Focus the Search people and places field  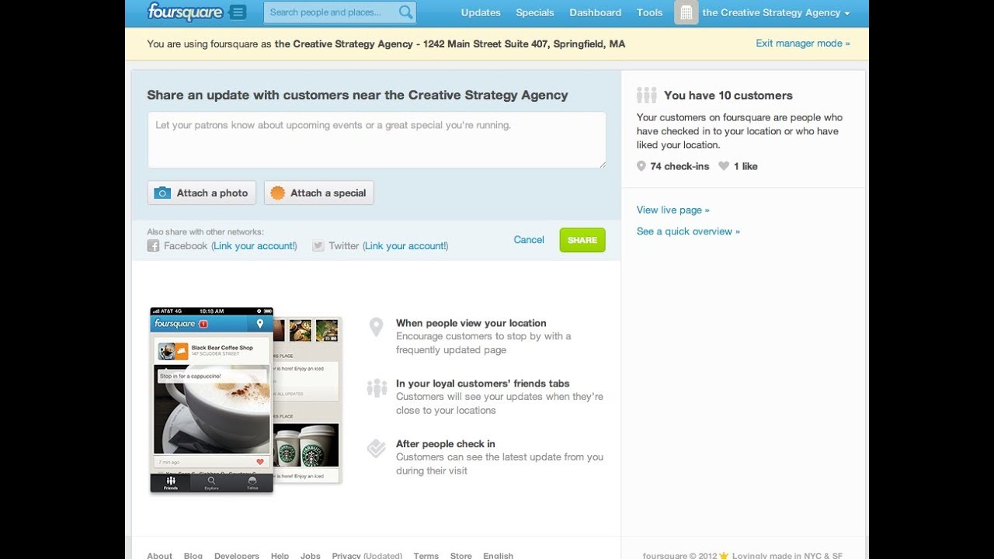point(340,12)
